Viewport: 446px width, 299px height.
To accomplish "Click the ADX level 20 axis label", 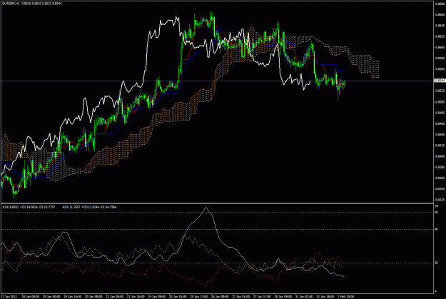I will pyautogui.click(x=437, y=263).
